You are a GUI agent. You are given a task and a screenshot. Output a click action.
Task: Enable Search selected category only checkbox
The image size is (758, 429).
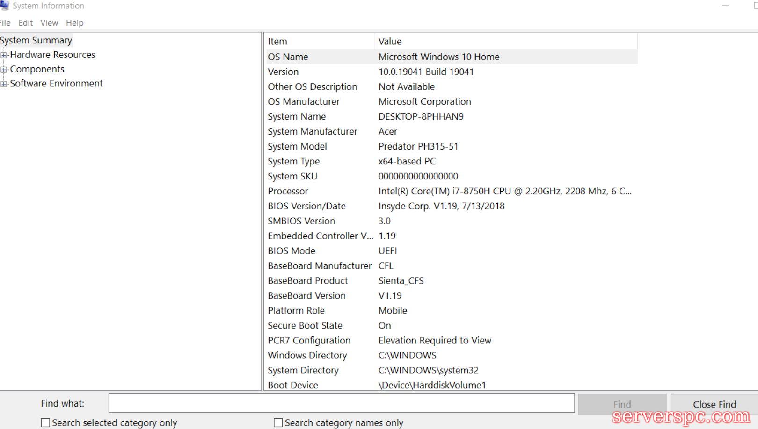point(45,423)
